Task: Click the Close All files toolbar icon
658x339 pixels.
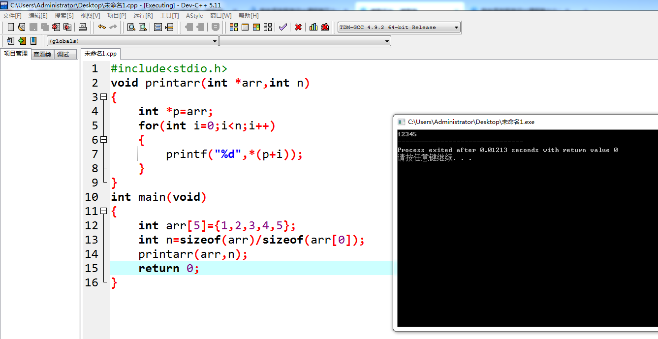Action: pyautogui.click(x=67, y=27)
